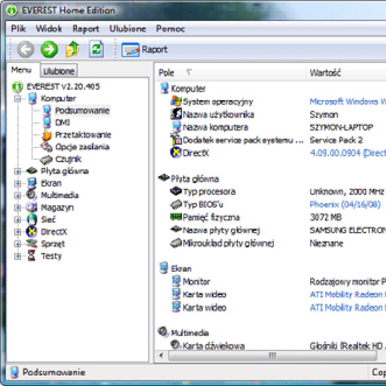This screenshot has height=386, width=386.
Task: Click the Komputer icon in the tree
Action: click(32, 98)
